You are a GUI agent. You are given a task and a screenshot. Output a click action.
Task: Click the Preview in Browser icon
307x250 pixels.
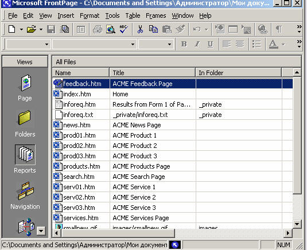111,30
